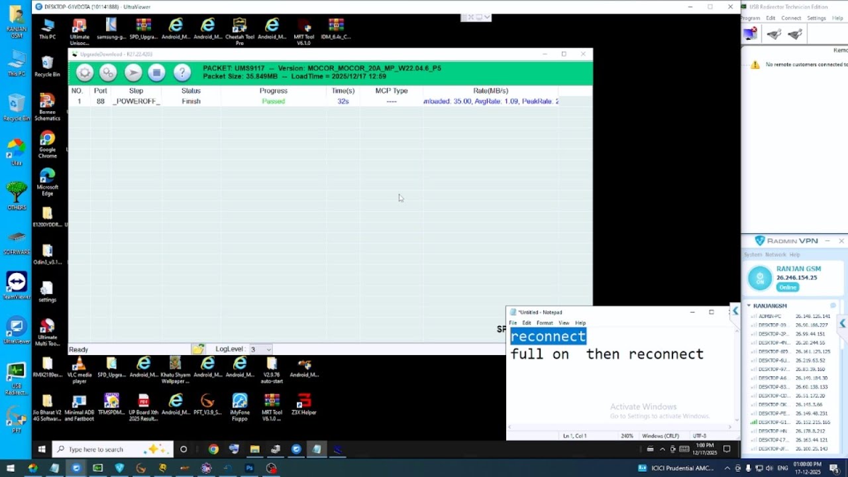Screen dimensions: 848x477
Task: Open File Explorer on the remote taskbar
Action: click(x=254, y=449)
